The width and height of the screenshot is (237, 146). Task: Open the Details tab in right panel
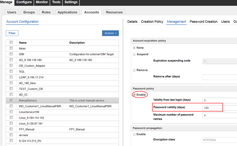tap(132, 22)
